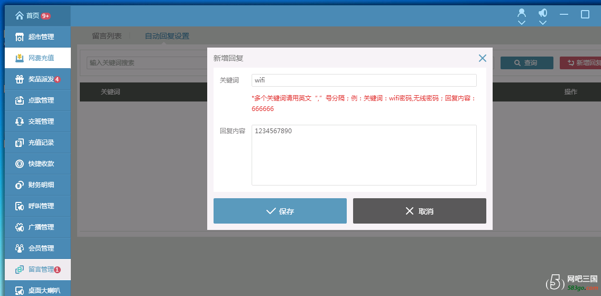
Task: Open 留言管理 in the sidebar
Action: click(38, 269)
